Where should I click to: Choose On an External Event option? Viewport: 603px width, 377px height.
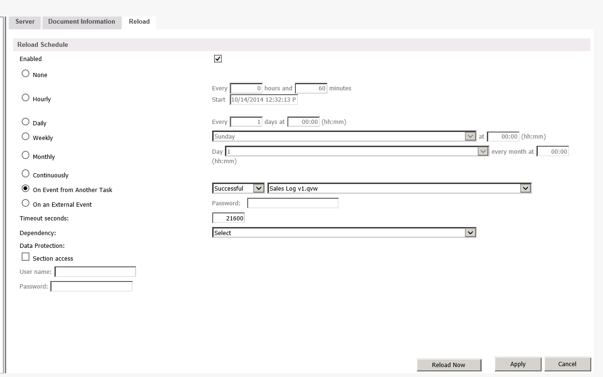[26, 203]
